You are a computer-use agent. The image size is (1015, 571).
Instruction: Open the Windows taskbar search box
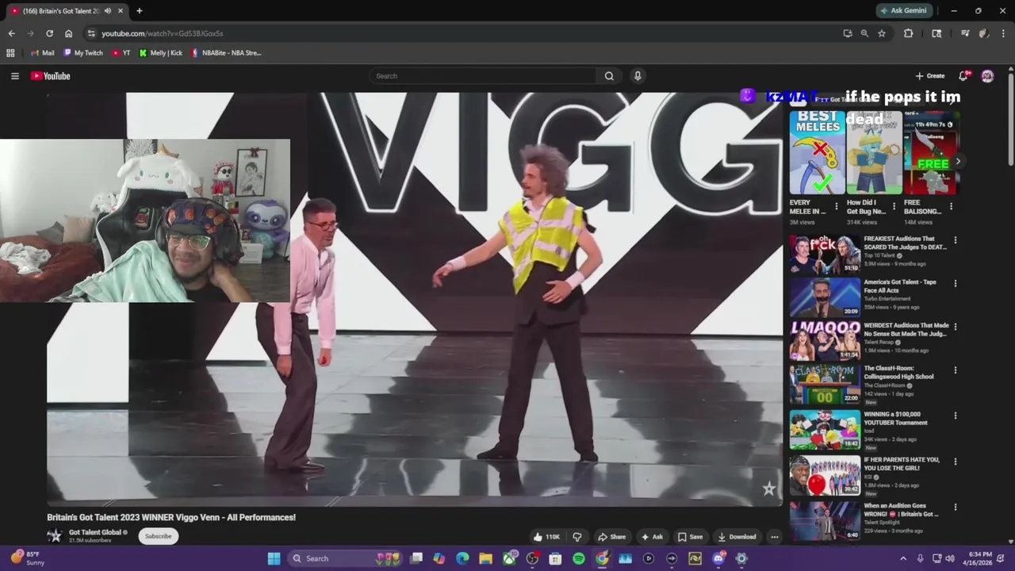(x=343, y=558)
